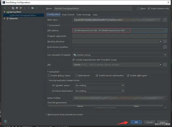Open help via question mark icon

5,121
